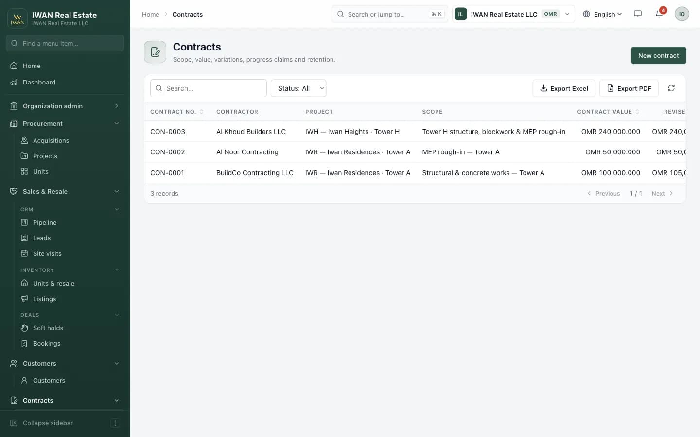The image size is (700, 437).
Task: Click the refresh icon in table toolbar
Action: pos(671,88)
